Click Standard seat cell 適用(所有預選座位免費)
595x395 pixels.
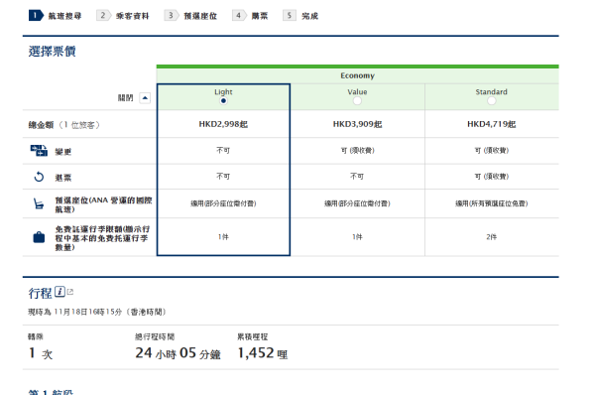click(492, 203)
